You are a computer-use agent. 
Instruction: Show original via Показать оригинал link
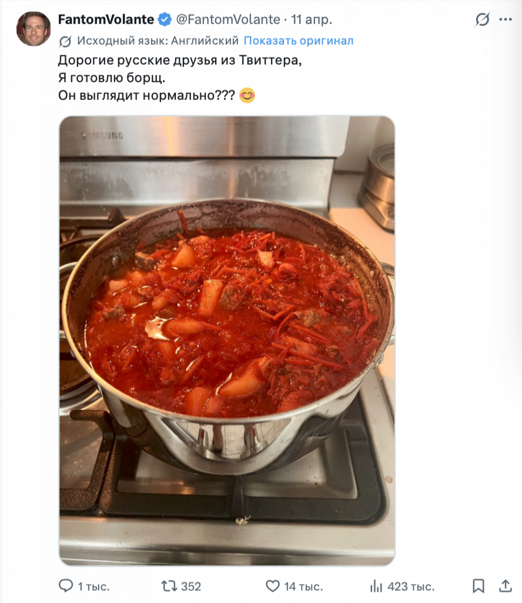click(x=299, y=41)
